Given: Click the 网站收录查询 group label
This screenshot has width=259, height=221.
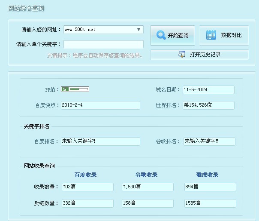Looking at the screenshot, I should tap(39, 166).
